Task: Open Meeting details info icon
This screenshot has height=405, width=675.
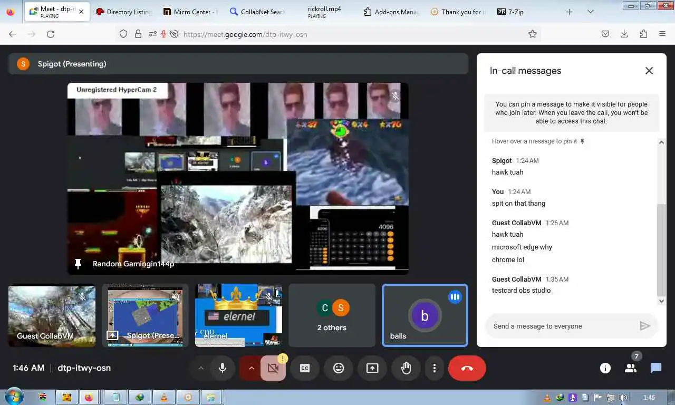Action: 605,368
